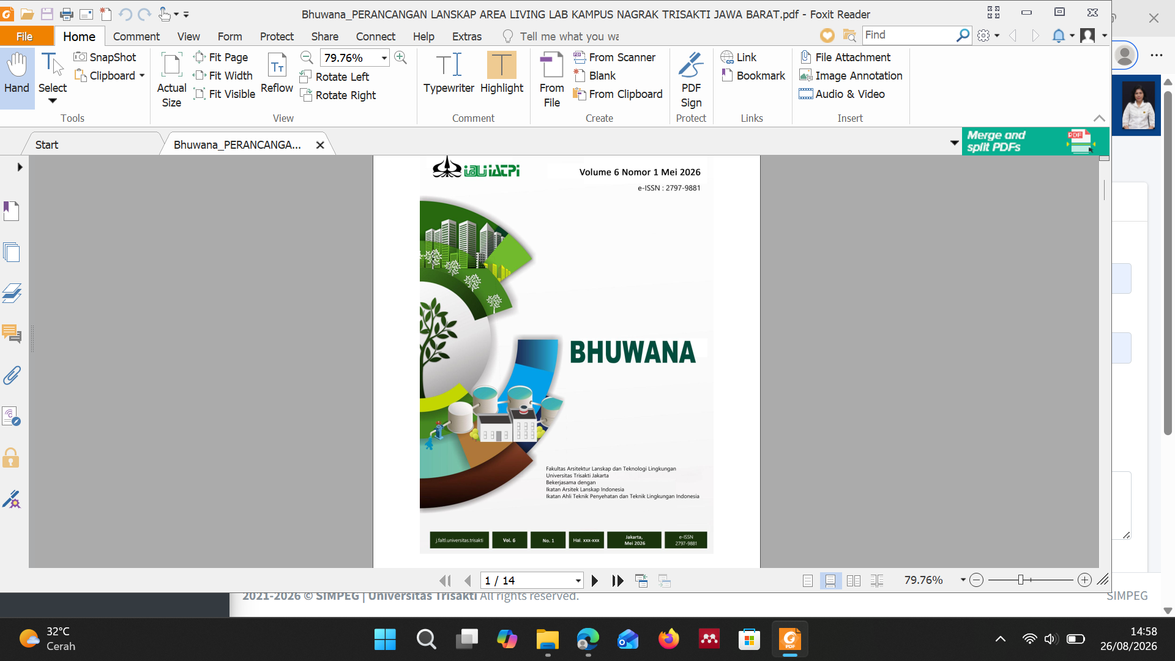Open the Pages panel in left sidebar
The image size is (1175, 661).
click(x=12, y=252)
